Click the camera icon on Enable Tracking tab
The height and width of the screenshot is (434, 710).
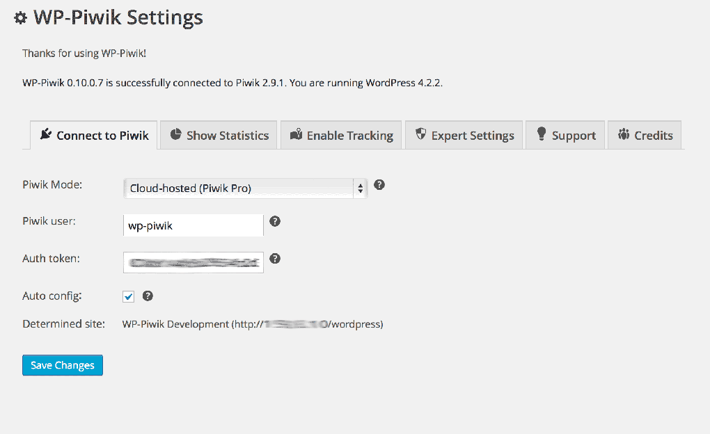[x=297, y=135]
